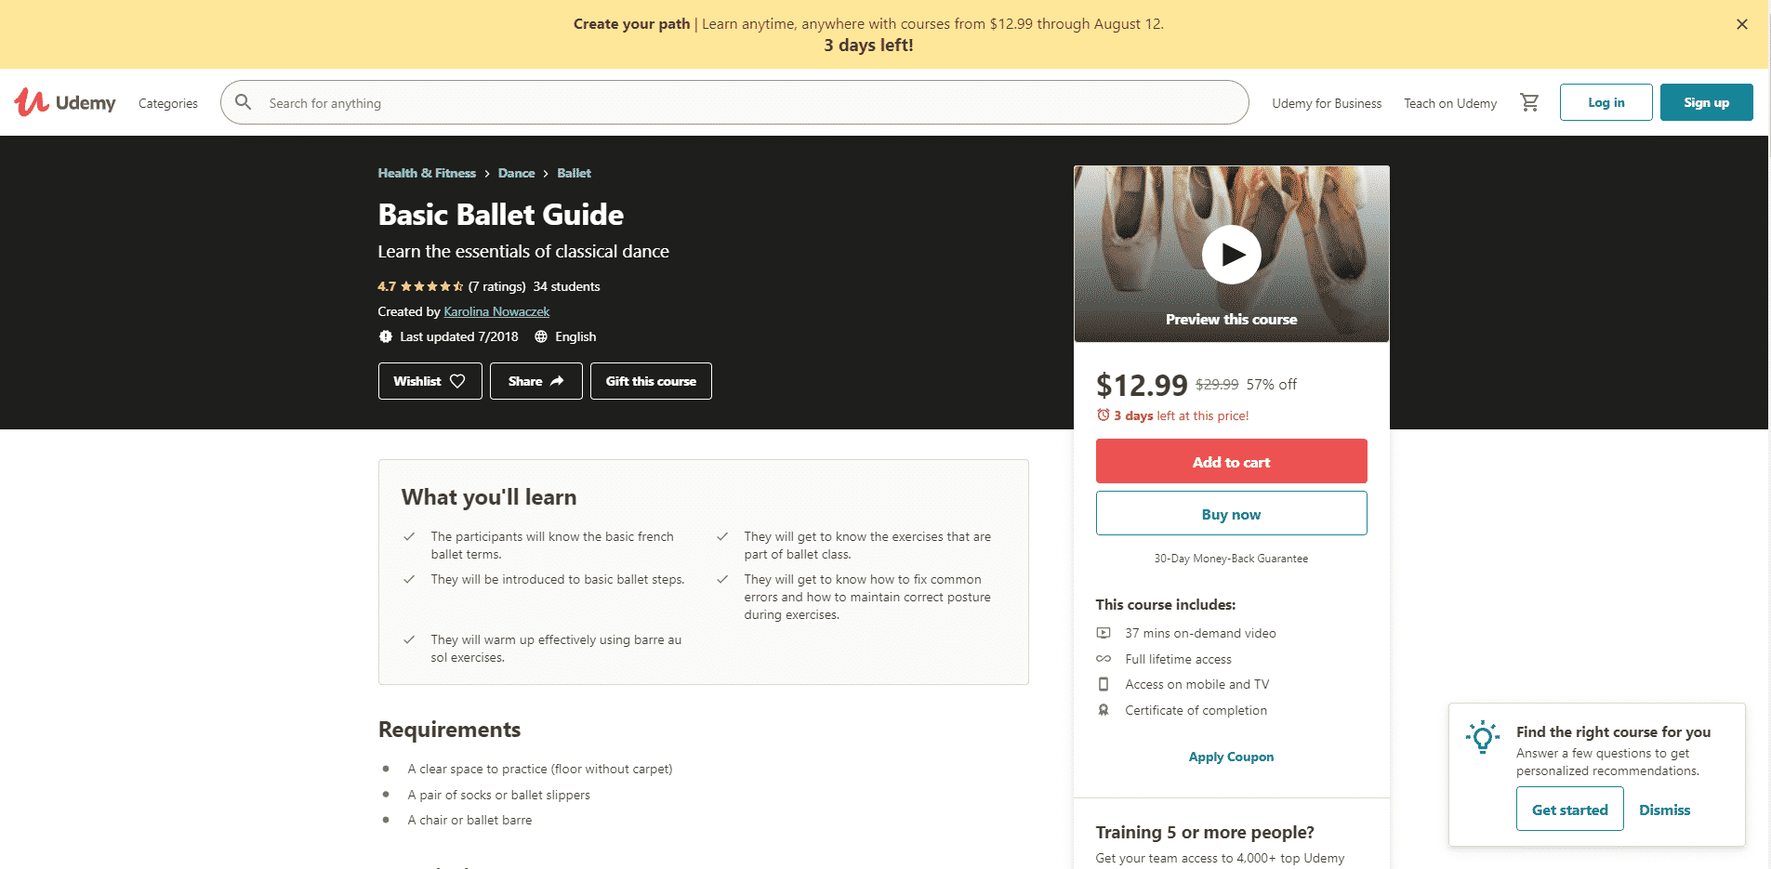Click the checkmark beside 'basic french ballet terms'
Image resolution: width=1771 pixels, height=869 pixels.
409,536
